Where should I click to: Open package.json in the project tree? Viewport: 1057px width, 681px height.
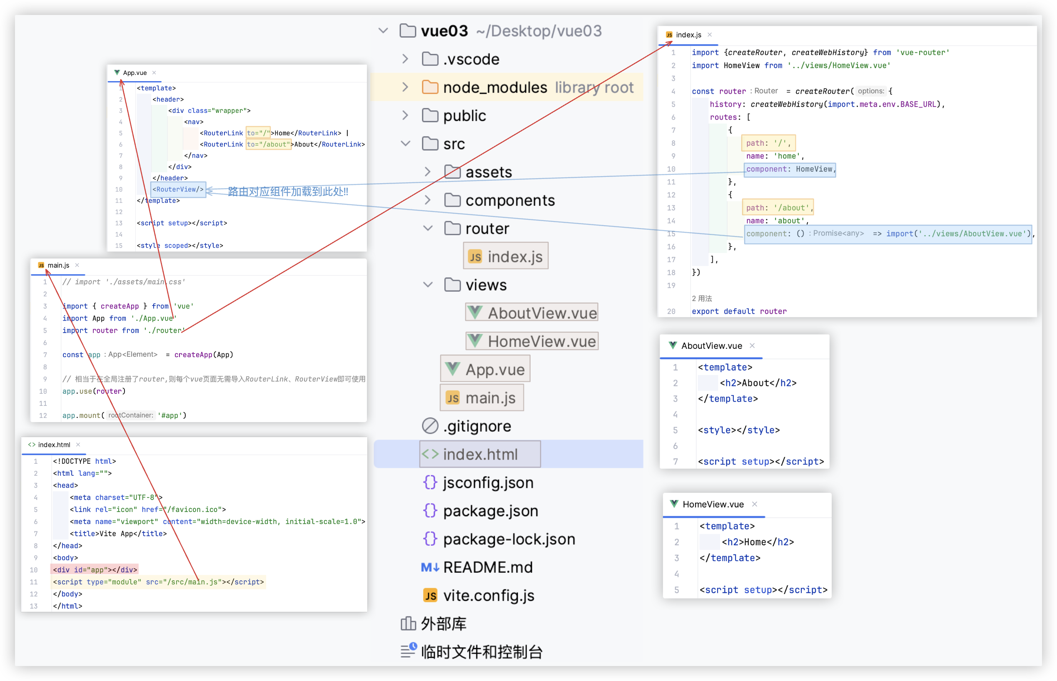tap(490, 511)
